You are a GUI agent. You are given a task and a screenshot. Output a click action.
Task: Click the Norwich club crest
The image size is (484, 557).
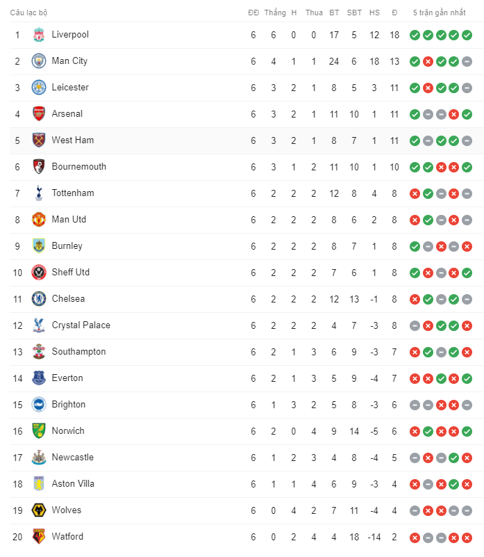tap(39, 431)
